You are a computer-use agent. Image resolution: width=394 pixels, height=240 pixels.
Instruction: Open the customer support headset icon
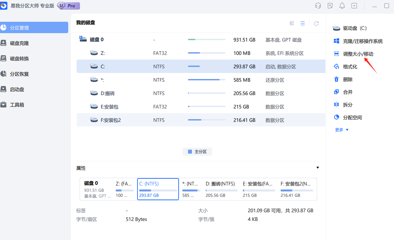(x=318, y=6)
